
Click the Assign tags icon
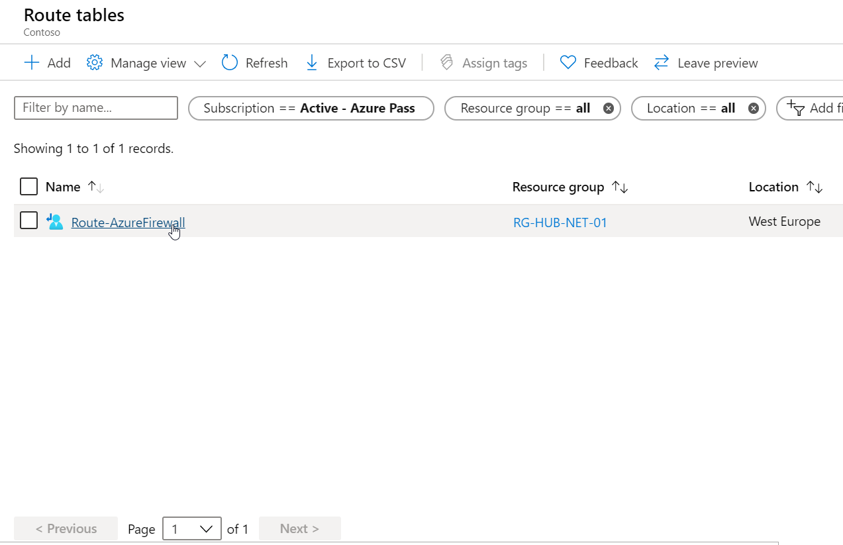coord(447,63)
